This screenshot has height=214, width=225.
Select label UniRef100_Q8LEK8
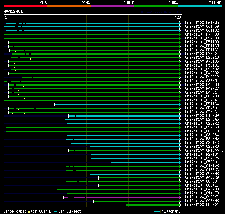tap(202, 131)
